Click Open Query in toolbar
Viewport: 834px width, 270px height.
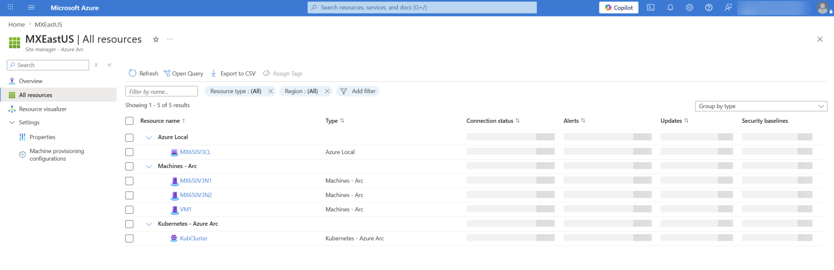(x=183, y=73)
